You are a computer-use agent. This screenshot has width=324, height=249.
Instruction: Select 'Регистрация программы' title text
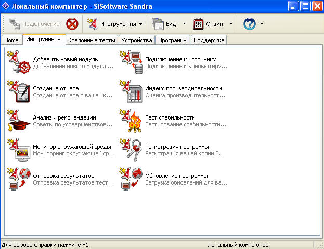point(177,147)
